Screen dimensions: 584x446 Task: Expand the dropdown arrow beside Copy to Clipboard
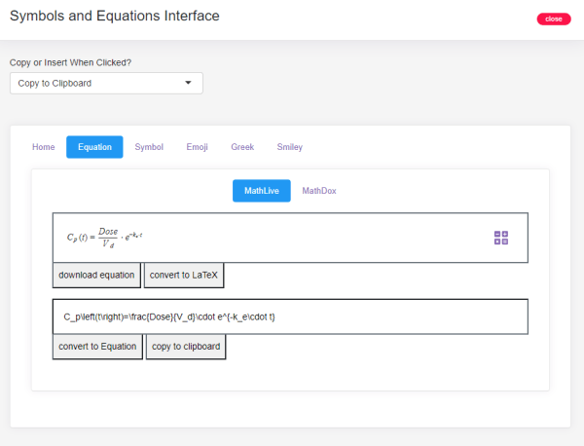click(x=188, y=83)
